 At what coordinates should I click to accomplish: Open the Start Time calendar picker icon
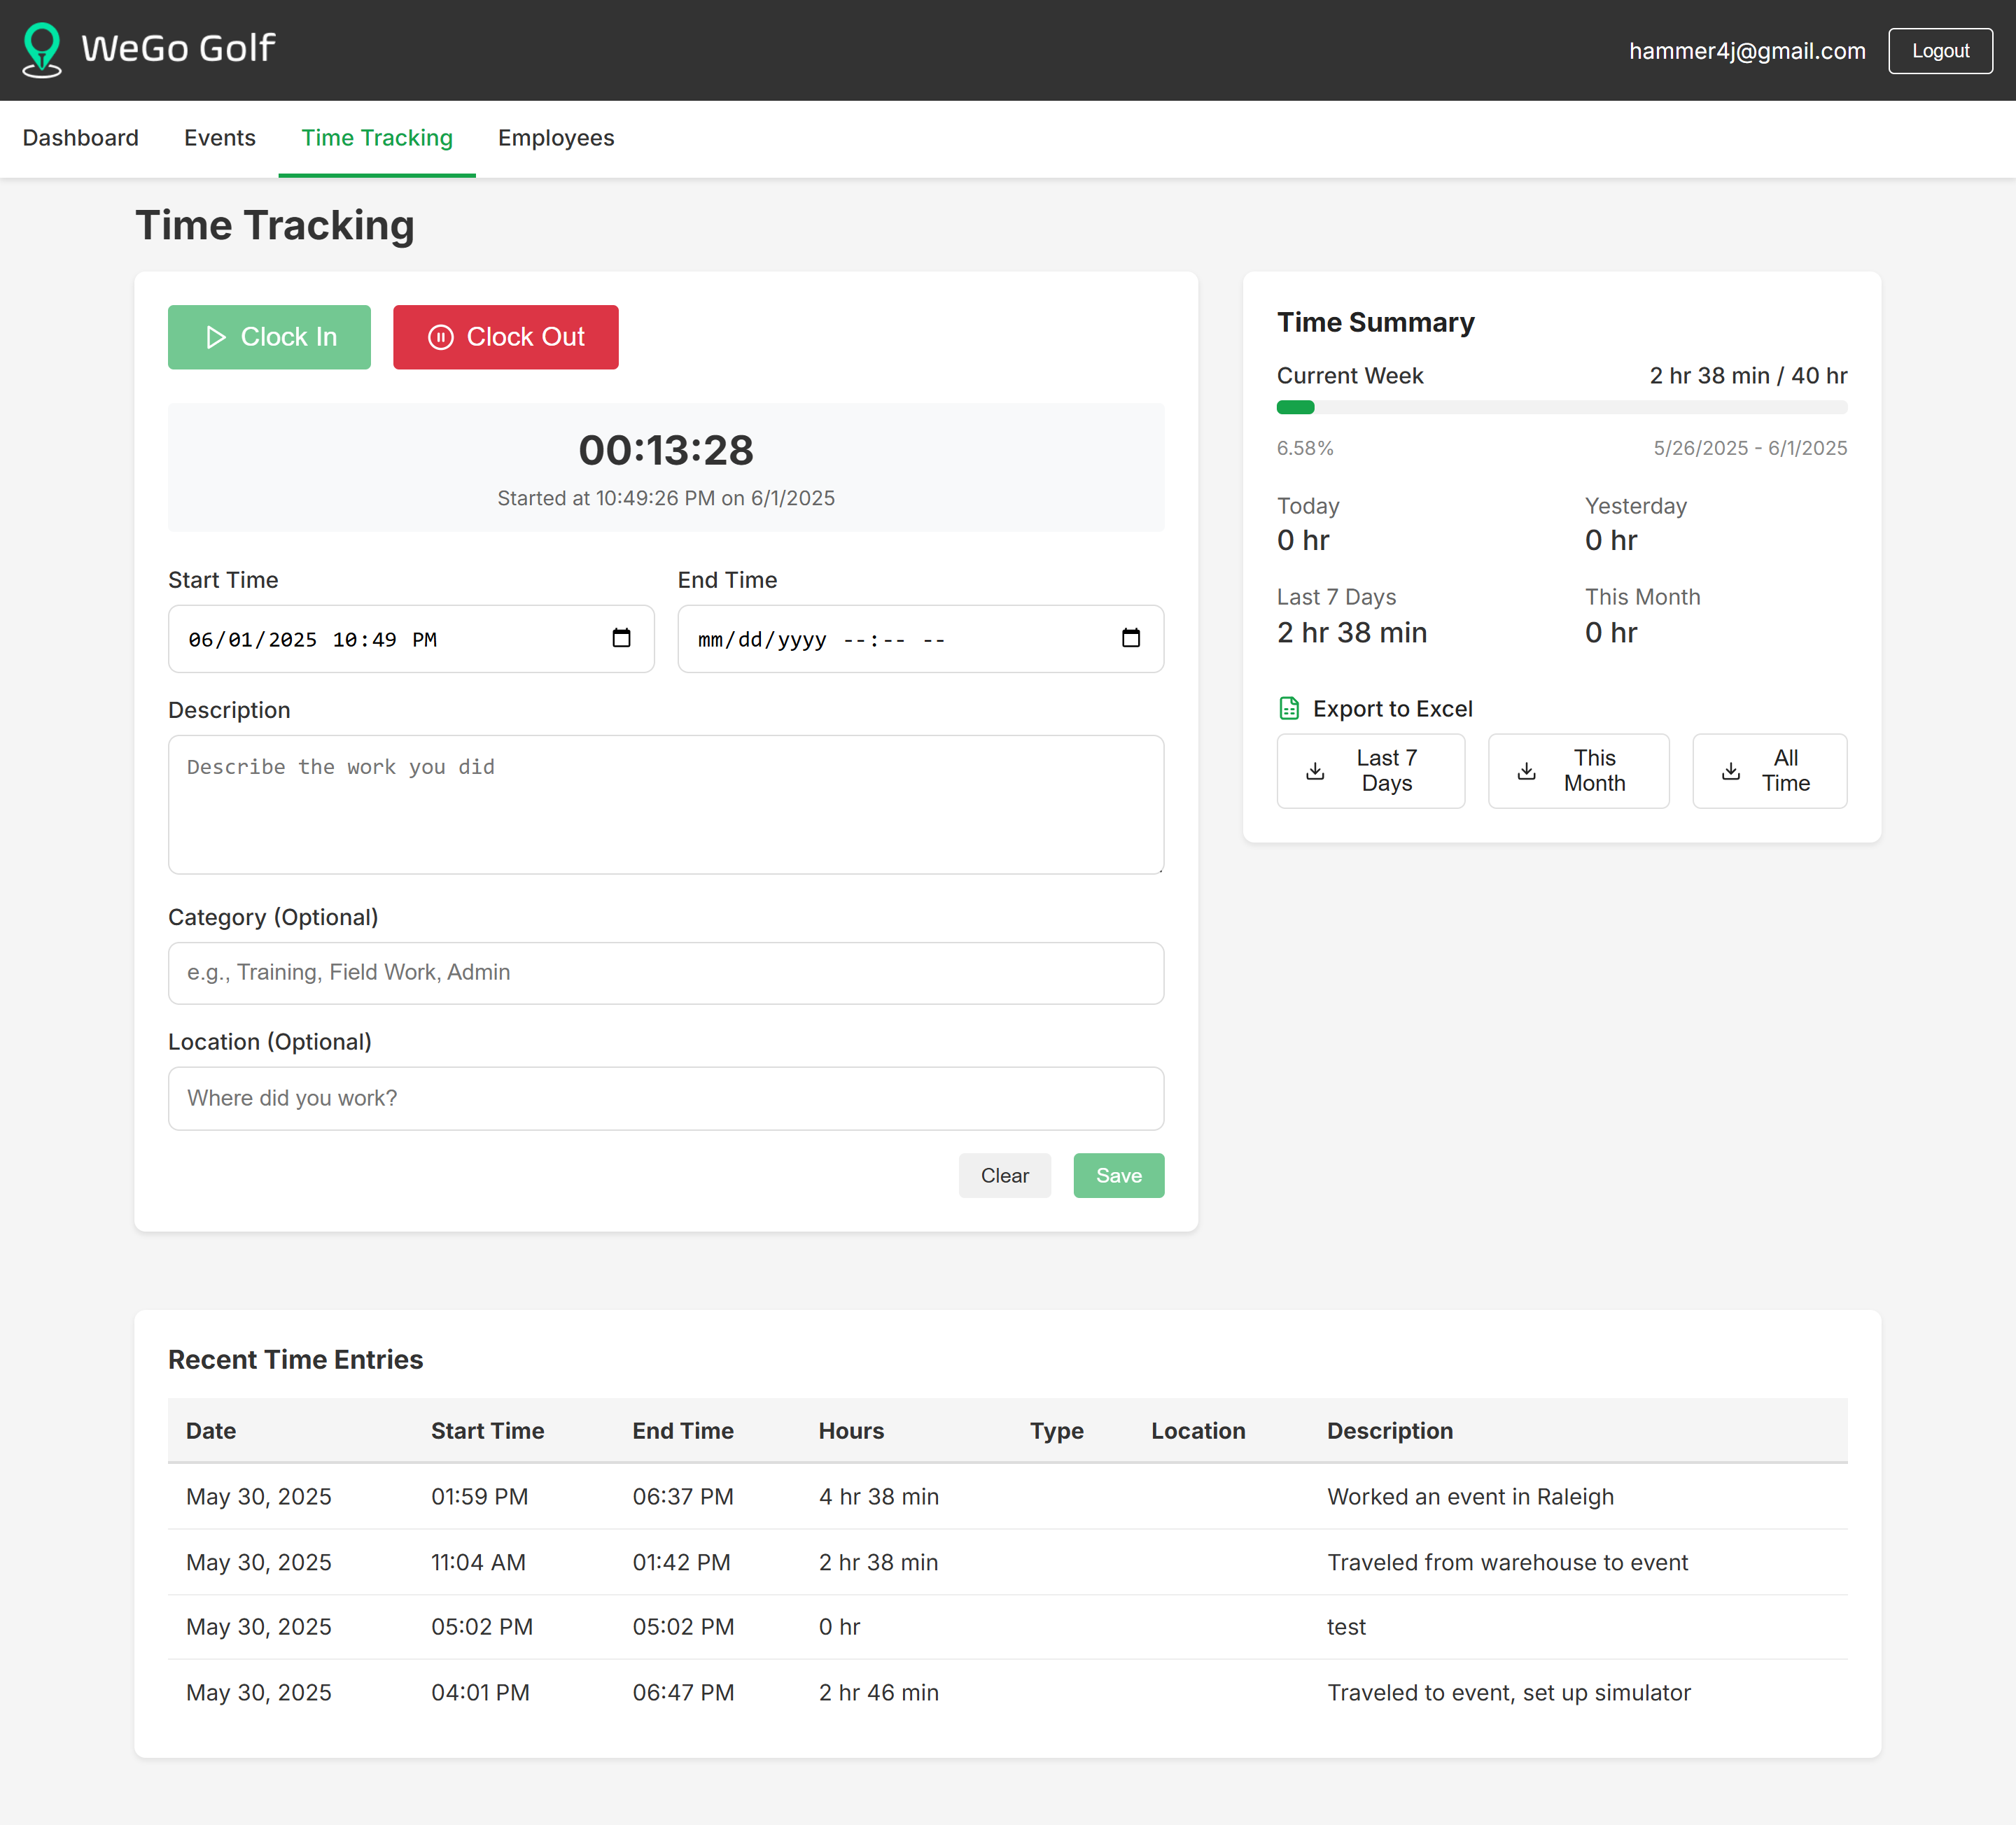click(621, 637)
